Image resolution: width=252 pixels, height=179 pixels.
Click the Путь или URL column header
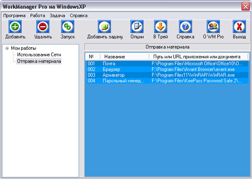[x=198, y=57]
